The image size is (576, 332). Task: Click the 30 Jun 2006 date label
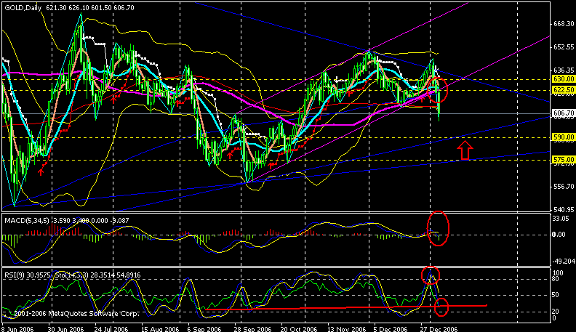click(65, 328)
